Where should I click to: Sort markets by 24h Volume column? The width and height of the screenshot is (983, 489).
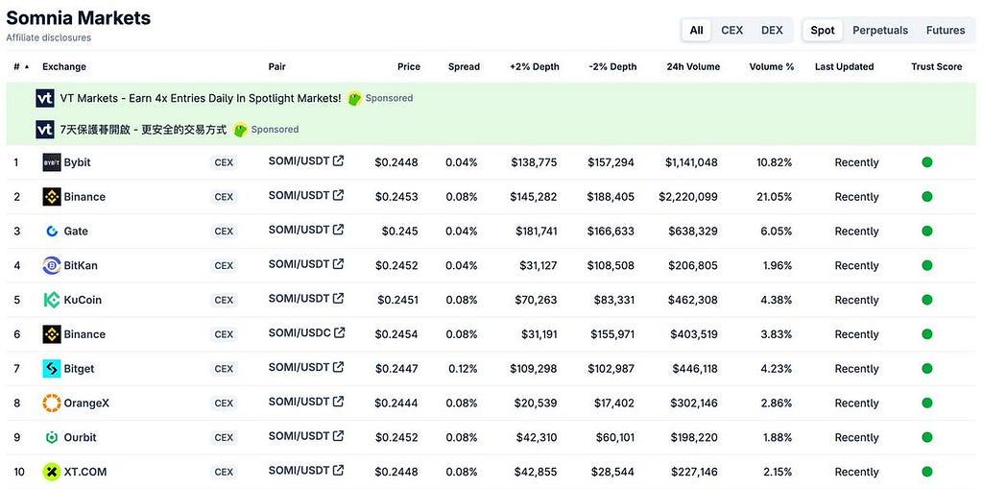click(693, 67)
